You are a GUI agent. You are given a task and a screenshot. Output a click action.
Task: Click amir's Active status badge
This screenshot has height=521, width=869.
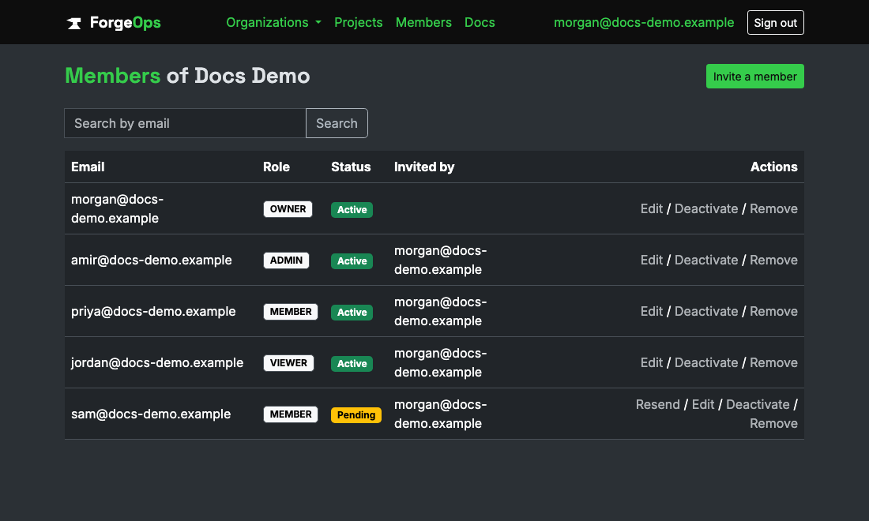click(x=352, y=260)
